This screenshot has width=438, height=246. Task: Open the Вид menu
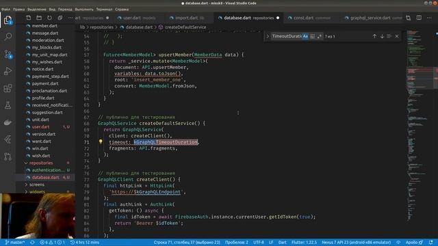[x=52, y=9]
